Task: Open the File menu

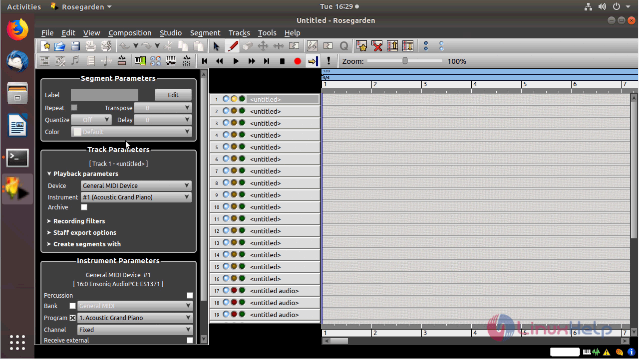Action: (47, 33)
